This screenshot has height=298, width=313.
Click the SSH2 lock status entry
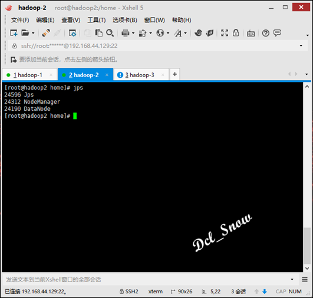point(129,292)
